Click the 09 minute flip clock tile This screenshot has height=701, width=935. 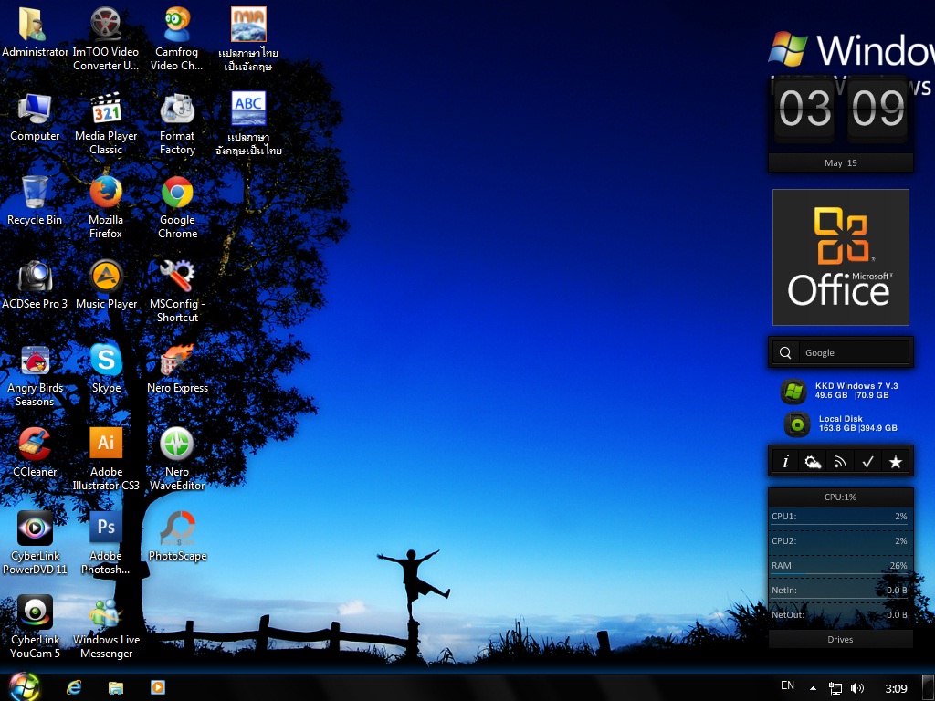pyautogui.click(x=877, y=110)
